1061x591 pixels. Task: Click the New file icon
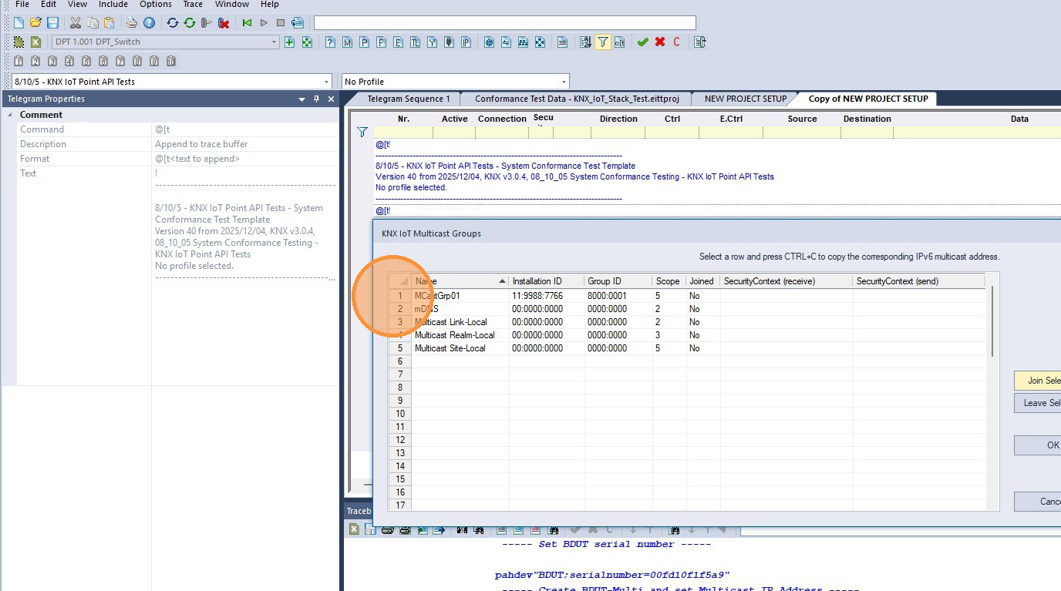coord(19,23)
